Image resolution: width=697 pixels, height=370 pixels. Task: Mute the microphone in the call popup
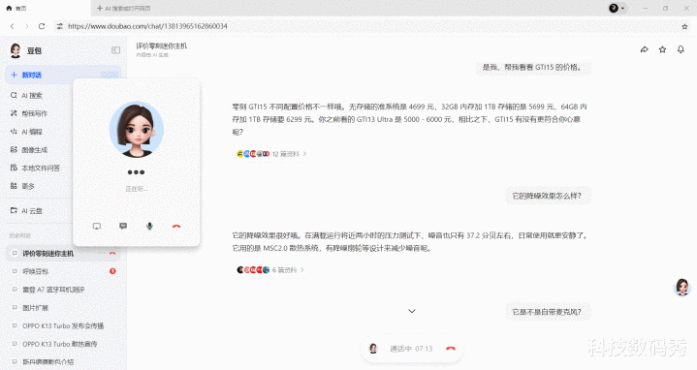pos(150,226)
